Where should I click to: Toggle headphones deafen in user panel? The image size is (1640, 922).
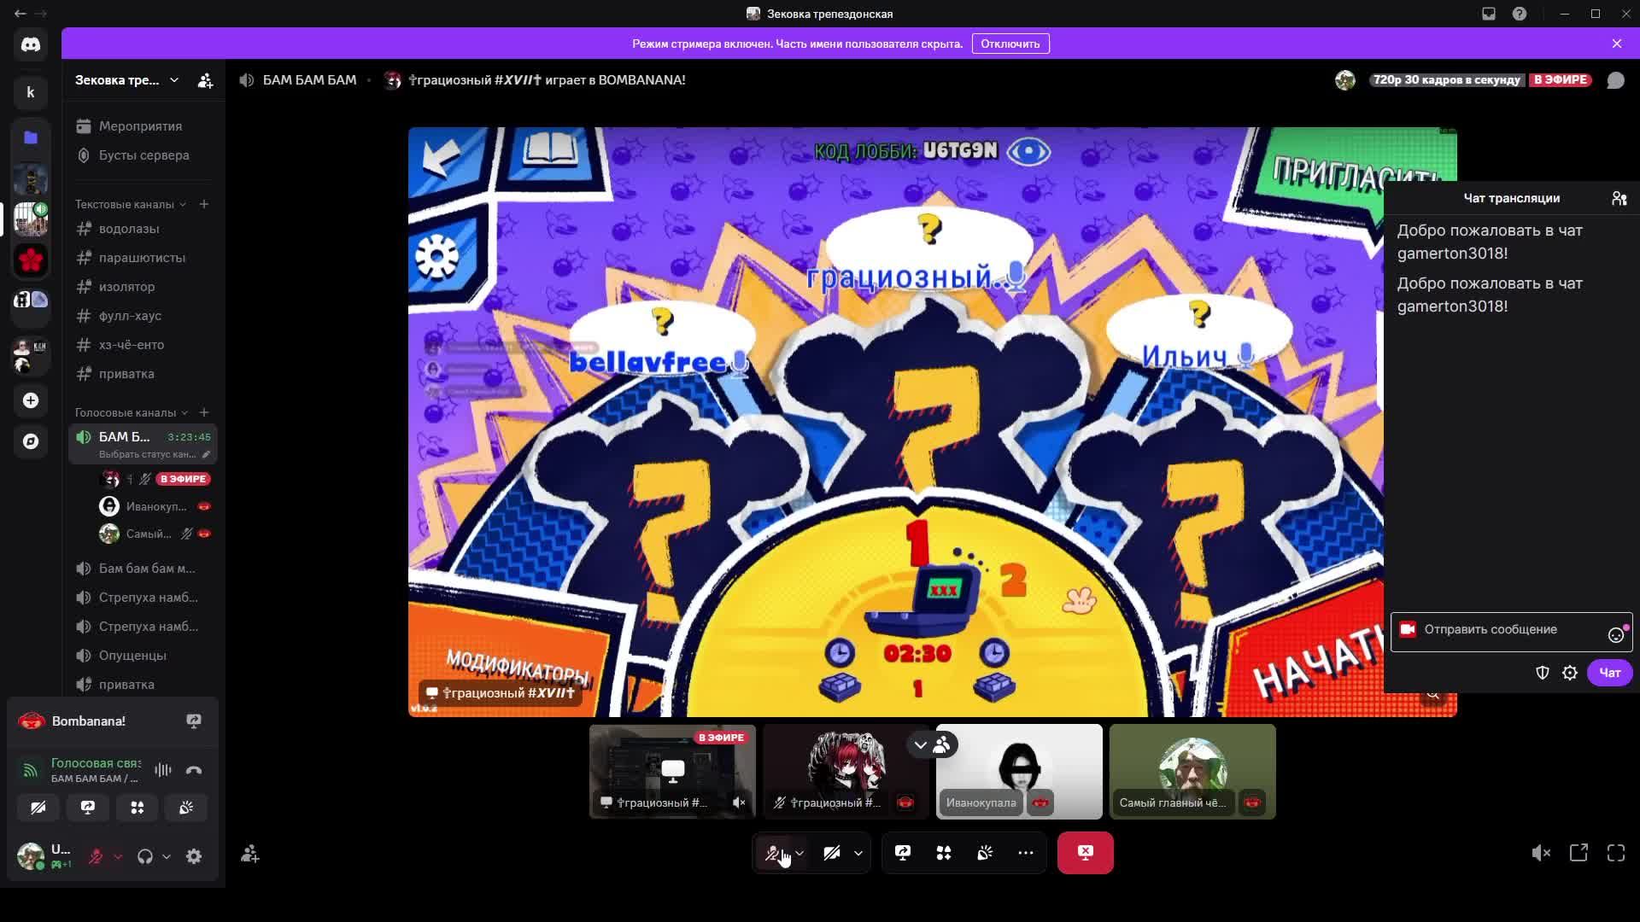145,856
